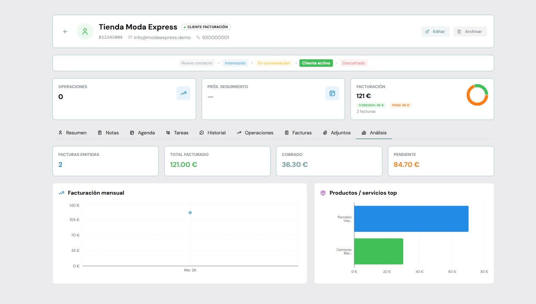Open the Adjuntos tab
The width and height of the screenshot is (536, 304).
(x=336, y=133)
